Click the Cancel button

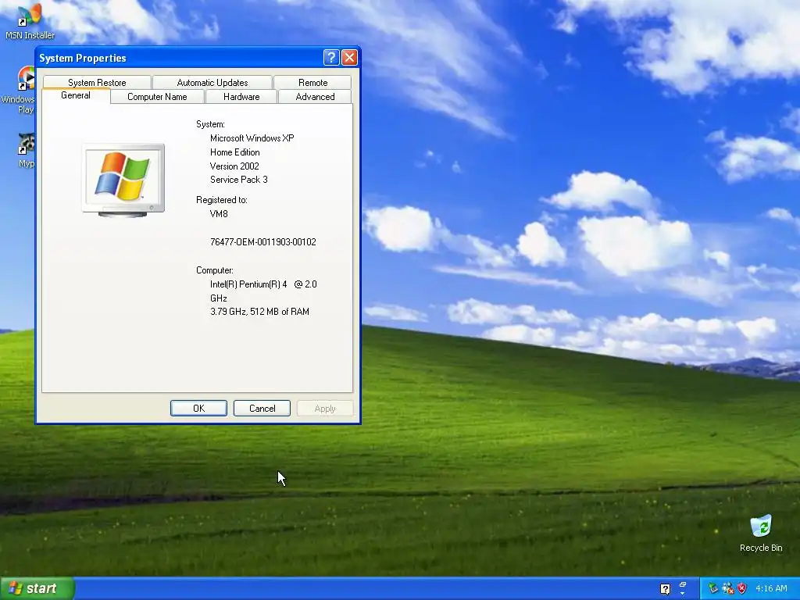tap(262, 408)
